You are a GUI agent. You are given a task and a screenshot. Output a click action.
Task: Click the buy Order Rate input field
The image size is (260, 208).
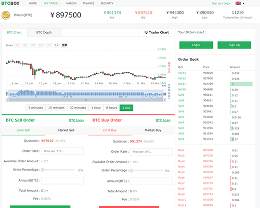pyautogui.click(x=151, y=152)
